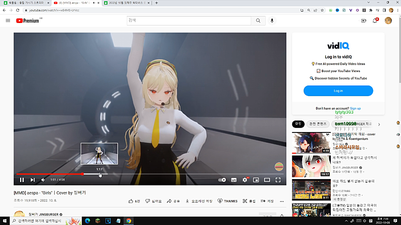Bookmark this page with the star
The width and height of the screenshot is (401, 225).
[x=322, y=10]
